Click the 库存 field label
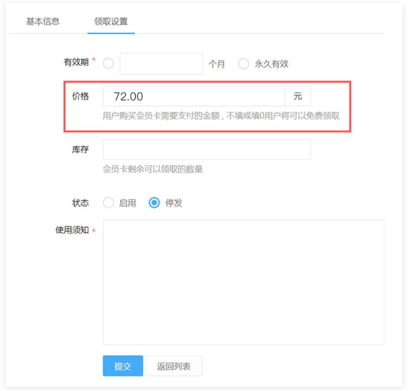Screen dimensions: 410x391 [81, 149]
